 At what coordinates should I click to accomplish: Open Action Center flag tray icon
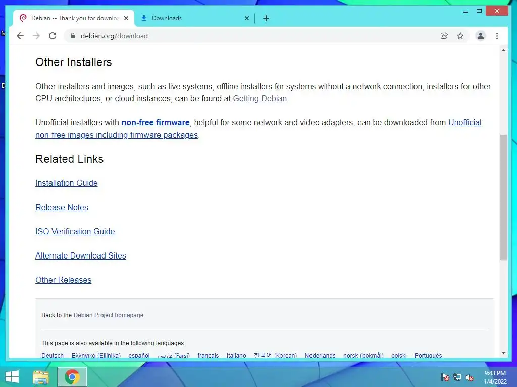(x=445, y=377)
